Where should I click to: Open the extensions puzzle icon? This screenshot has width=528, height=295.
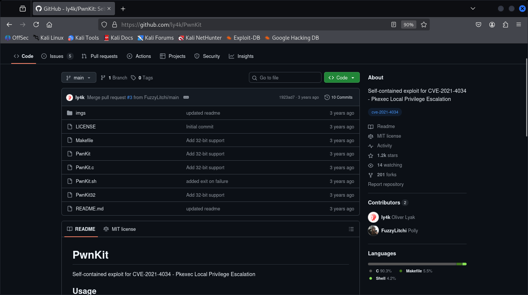click(x=505, y=24)
